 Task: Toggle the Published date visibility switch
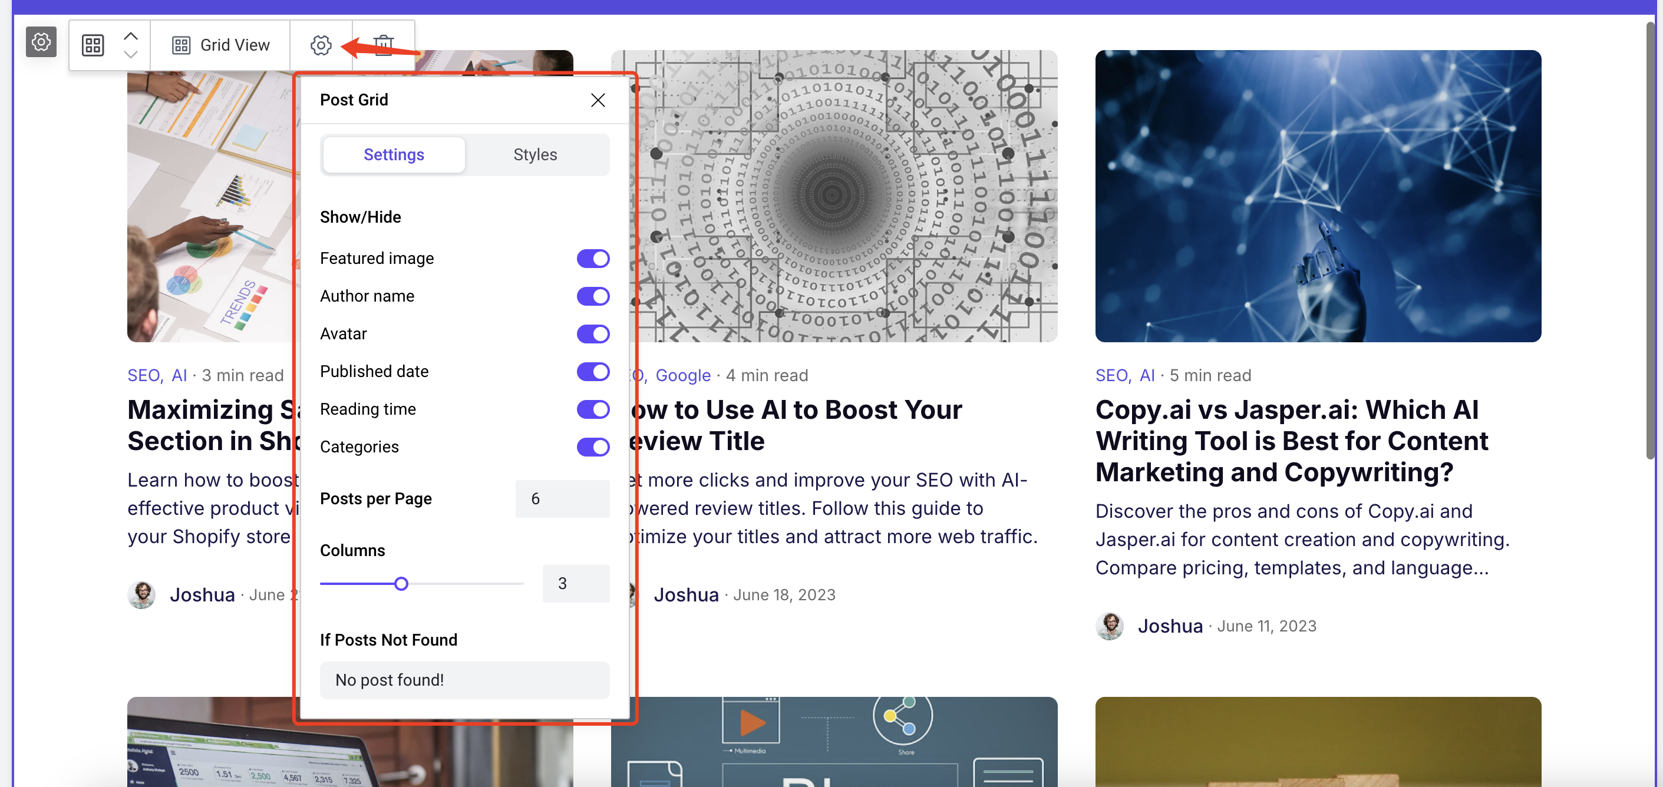pos(592,370)
